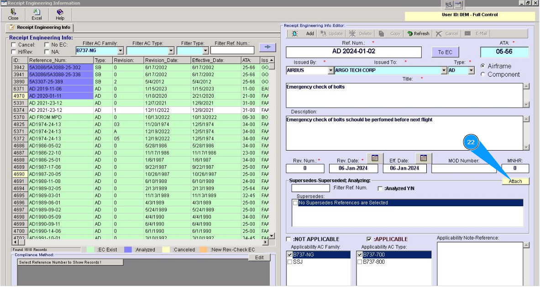
Task: Click the blue arrow filter button
Action: [267, 47]
